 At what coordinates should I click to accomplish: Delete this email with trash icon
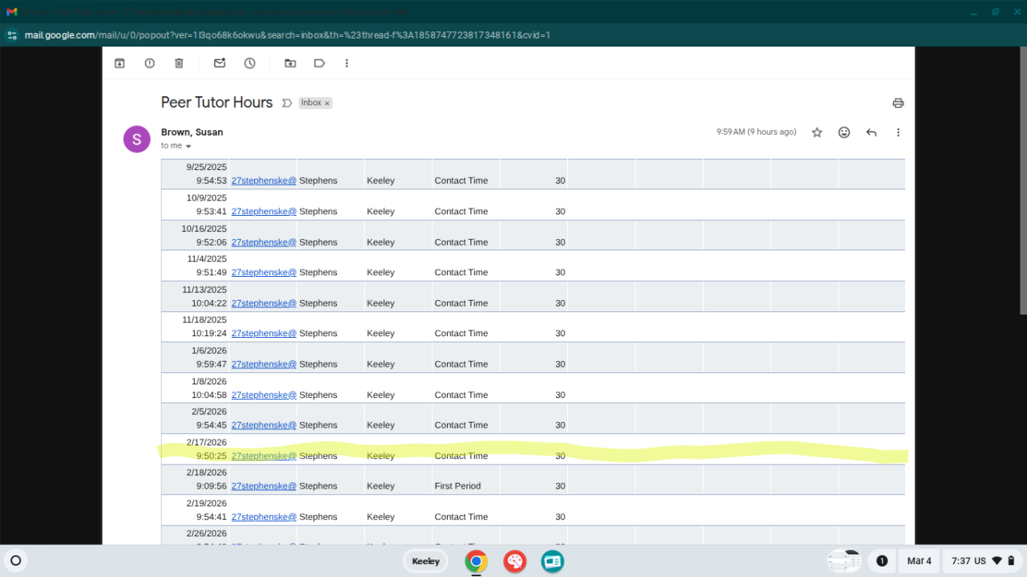[x=179, y=63]
